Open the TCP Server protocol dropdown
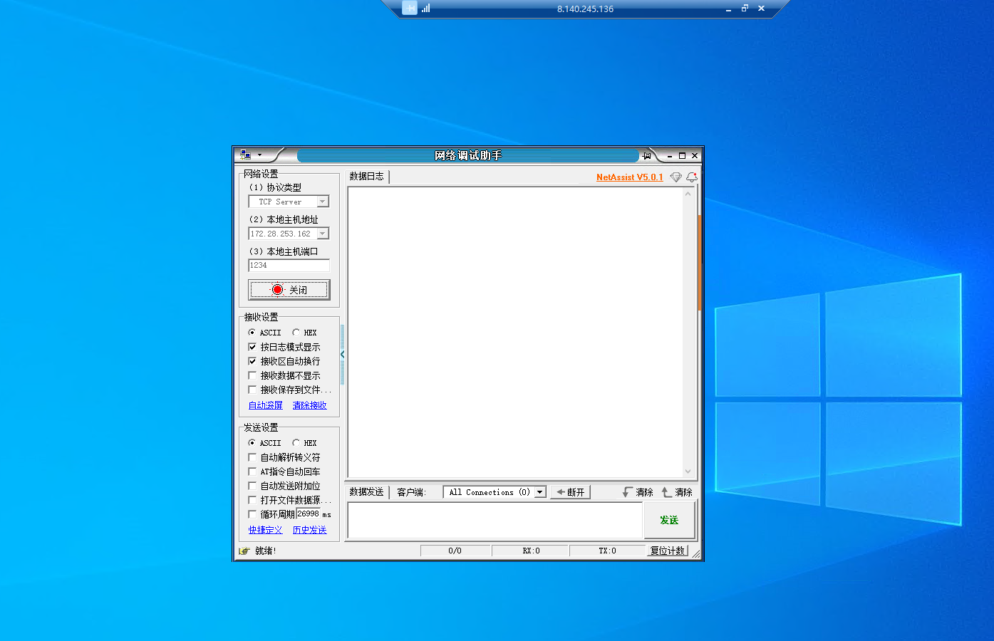Viewport: 994px width, 641px height. pyautogui.click(x=323, y=202)
